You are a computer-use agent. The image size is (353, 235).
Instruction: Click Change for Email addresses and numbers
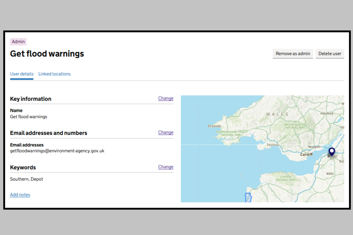point(165,133)
